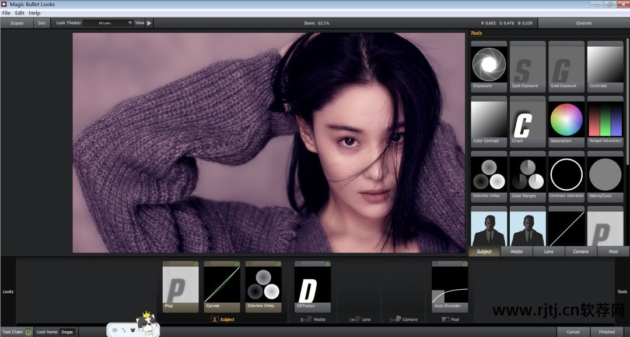Click the Camera section label in the tool chain

point(404,320)
